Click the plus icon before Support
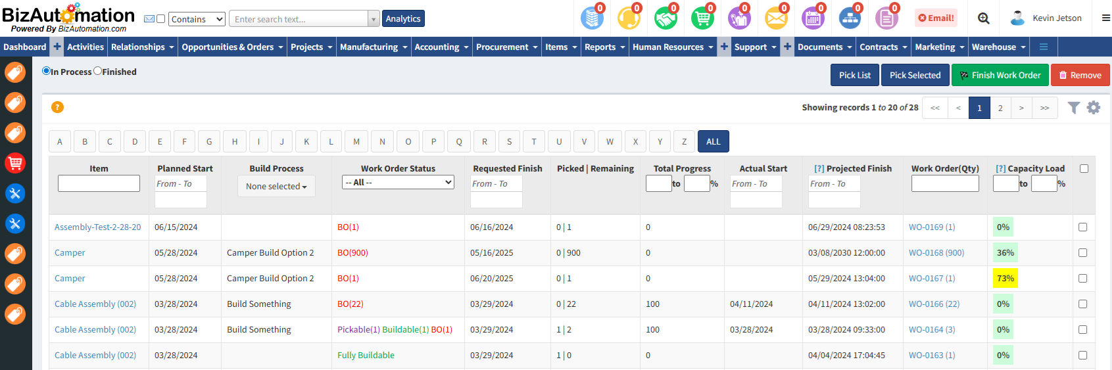The width and height of the screenshot is (1112, 370). click(724, 47)
